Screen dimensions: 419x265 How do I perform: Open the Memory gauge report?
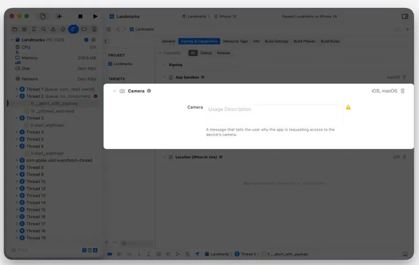click(x=55, y=58)
